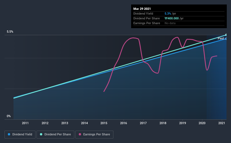Image resolution: width=231 pixels, height=143 pixels.
Task: Click the teal Dividend Per Share legend dot
Action: [41, 134]
